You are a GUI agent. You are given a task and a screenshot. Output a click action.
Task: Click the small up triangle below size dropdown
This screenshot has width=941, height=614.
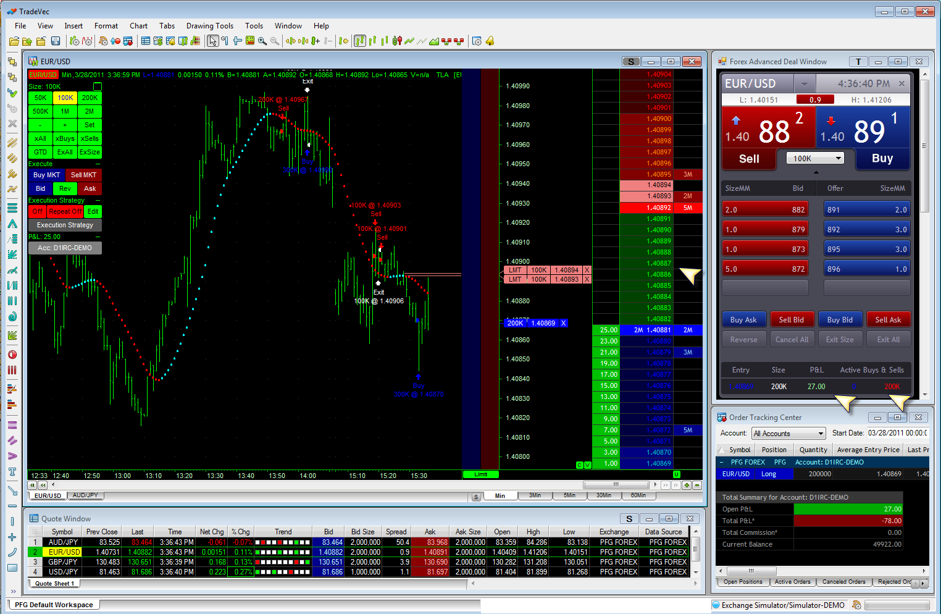tap(816, 173)
